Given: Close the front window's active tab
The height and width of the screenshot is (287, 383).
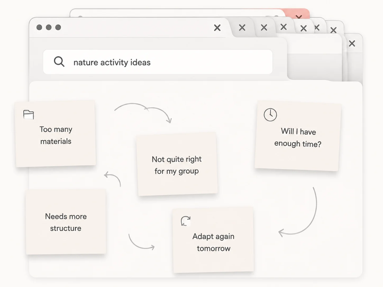Looking at the screenshot, I should click(x=217, y=28).
